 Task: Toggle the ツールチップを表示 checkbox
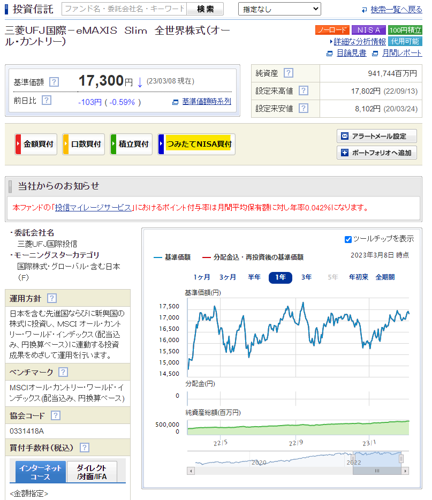tap(348, 239)
